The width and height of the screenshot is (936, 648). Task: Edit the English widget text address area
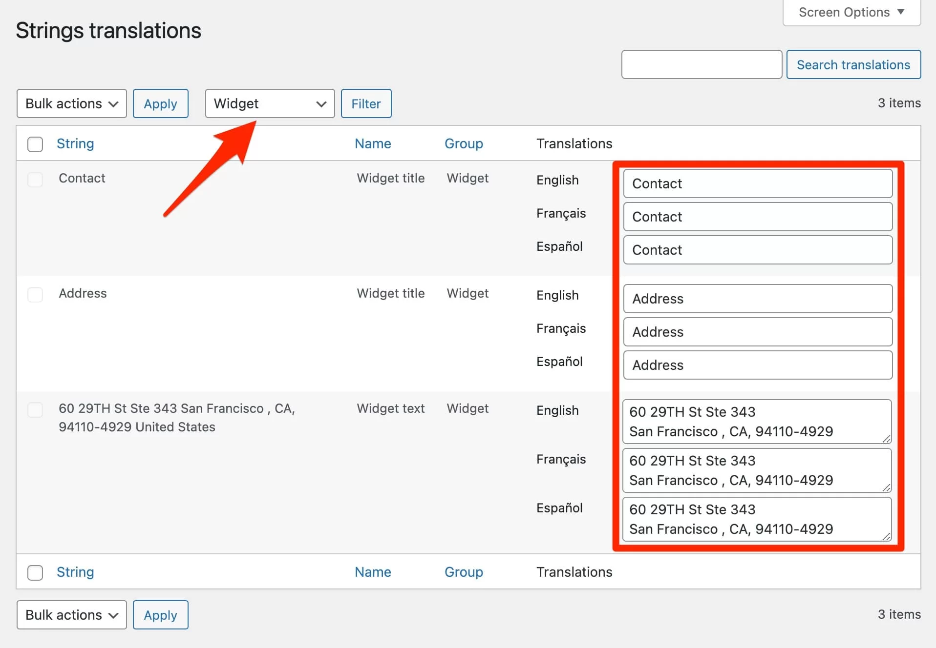click(757, 421)
